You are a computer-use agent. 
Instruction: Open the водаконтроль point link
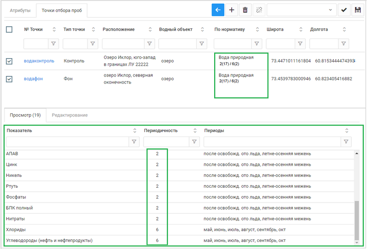(x=39, y=61)
